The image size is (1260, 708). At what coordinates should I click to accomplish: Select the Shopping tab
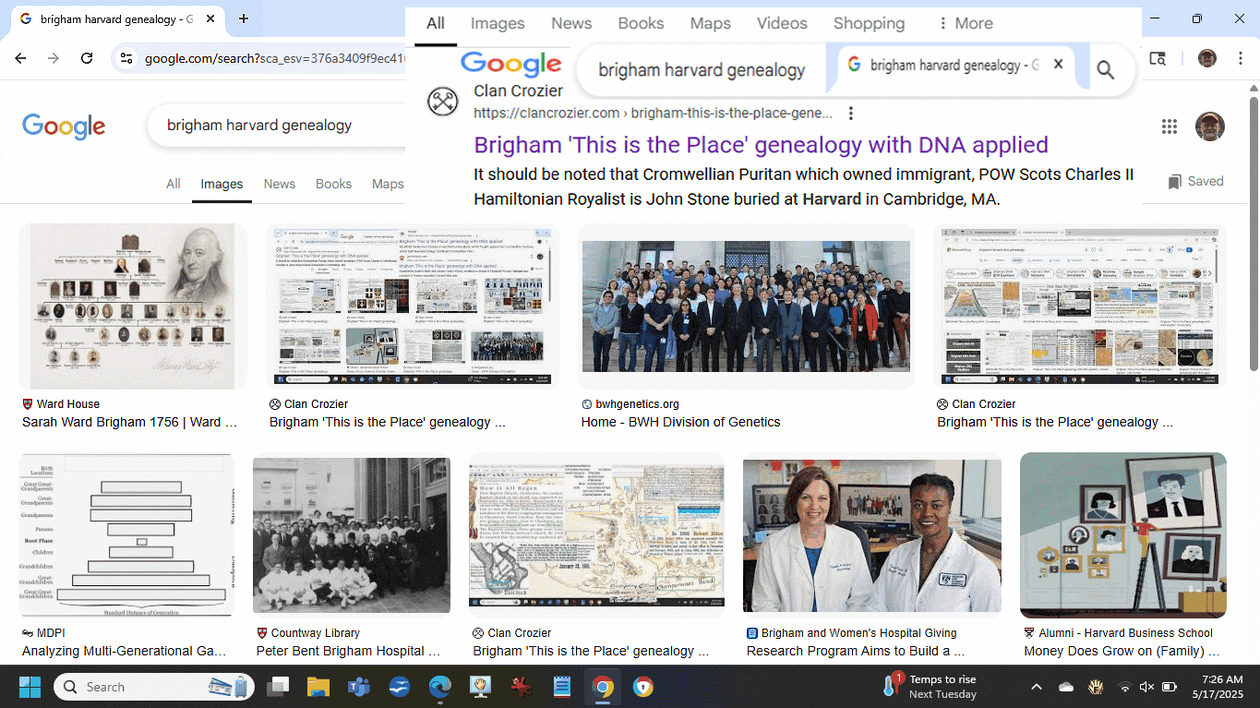(x=869, y=24)
